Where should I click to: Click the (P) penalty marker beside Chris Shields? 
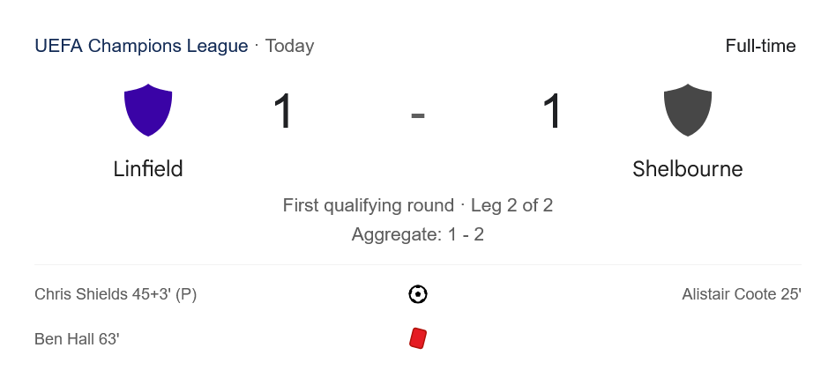186,294
